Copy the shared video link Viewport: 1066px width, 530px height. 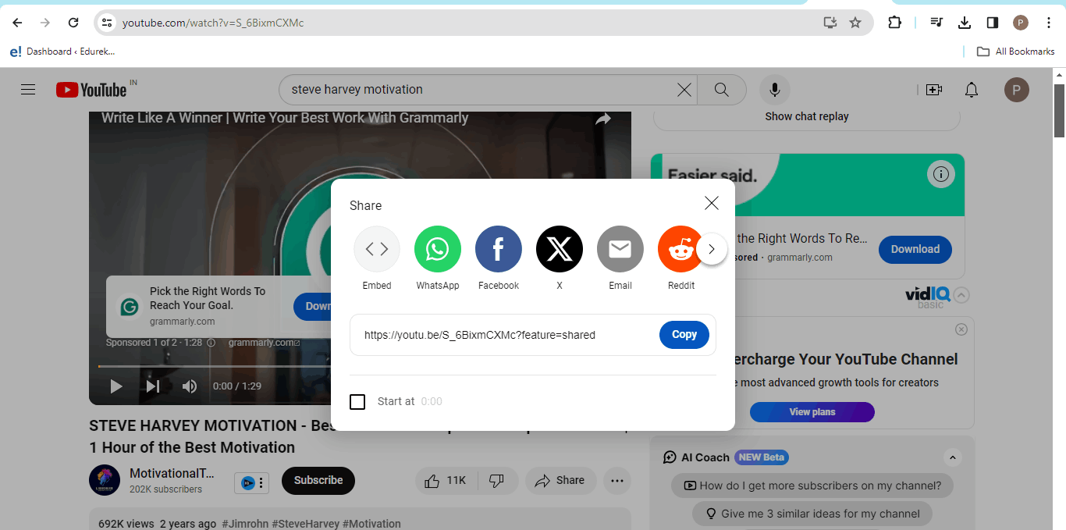684,335
